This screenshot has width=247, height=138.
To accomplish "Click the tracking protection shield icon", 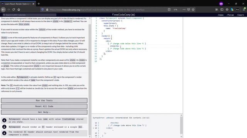I will 42,10.
